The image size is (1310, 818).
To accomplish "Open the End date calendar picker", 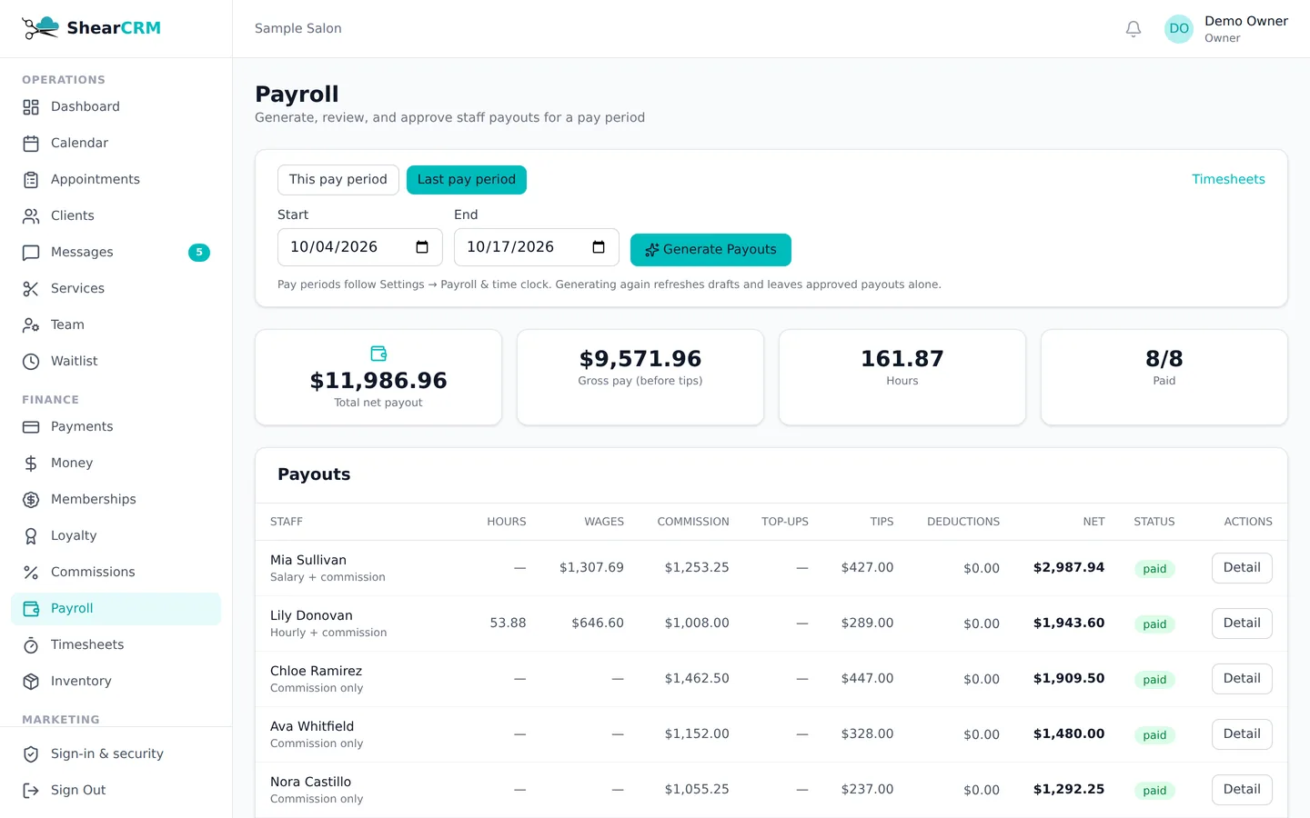I will point(599,247).
